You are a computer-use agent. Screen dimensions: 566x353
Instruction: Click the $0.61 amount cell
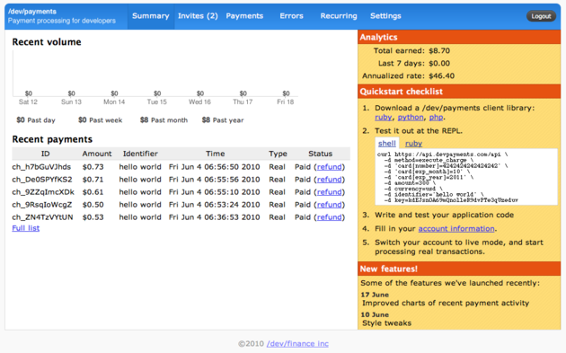(93, 192)
